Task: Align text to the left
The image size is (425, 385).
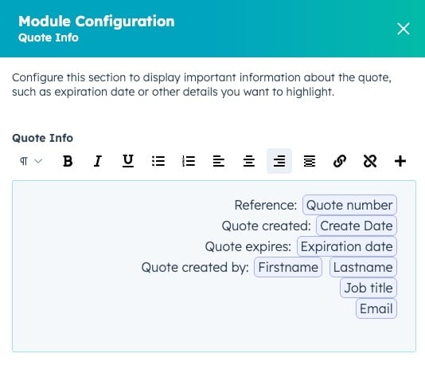Action: (x=219, y=161)
